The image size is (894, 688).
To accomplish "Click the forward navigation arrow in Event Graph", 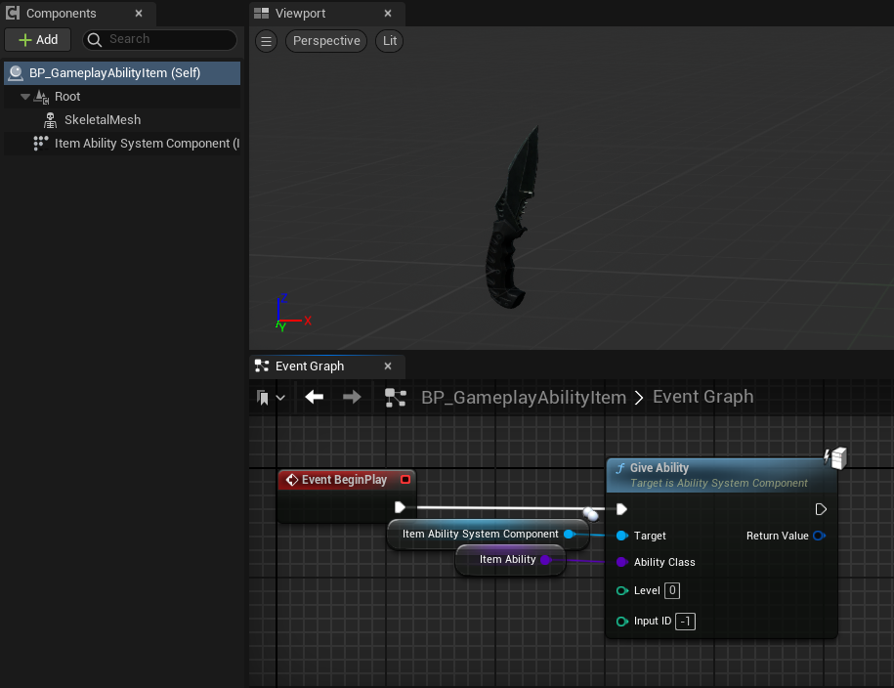I will (x=352, y=397).
